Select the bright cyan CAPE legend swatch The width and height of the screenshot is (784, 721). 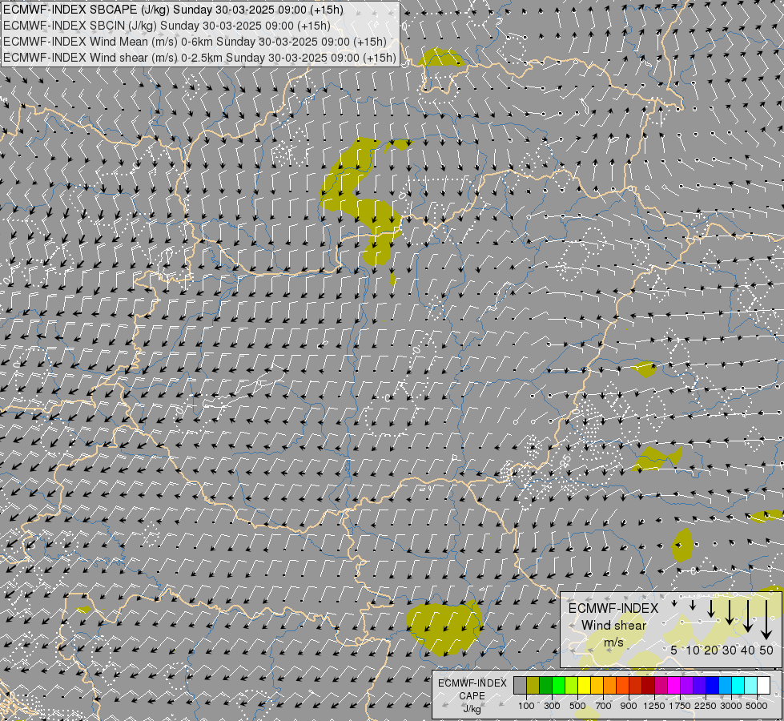[738, 685]
